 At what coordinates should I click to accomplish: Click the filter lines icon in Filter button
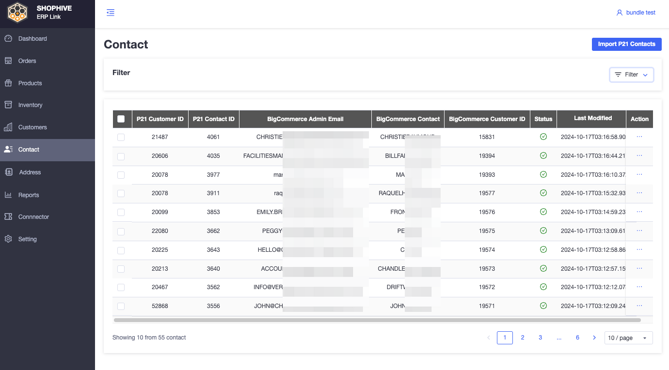[x=618, y=75]
